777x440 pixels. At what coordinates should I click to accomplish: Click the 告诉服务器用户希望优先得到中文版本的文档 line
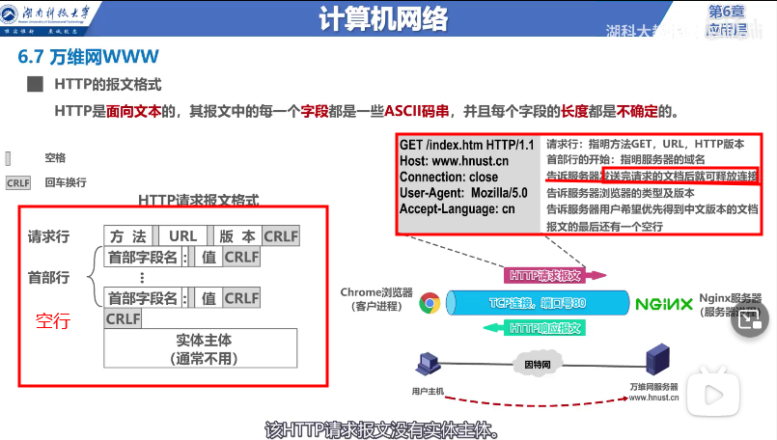pyautogui.click(x=652, y=209)
